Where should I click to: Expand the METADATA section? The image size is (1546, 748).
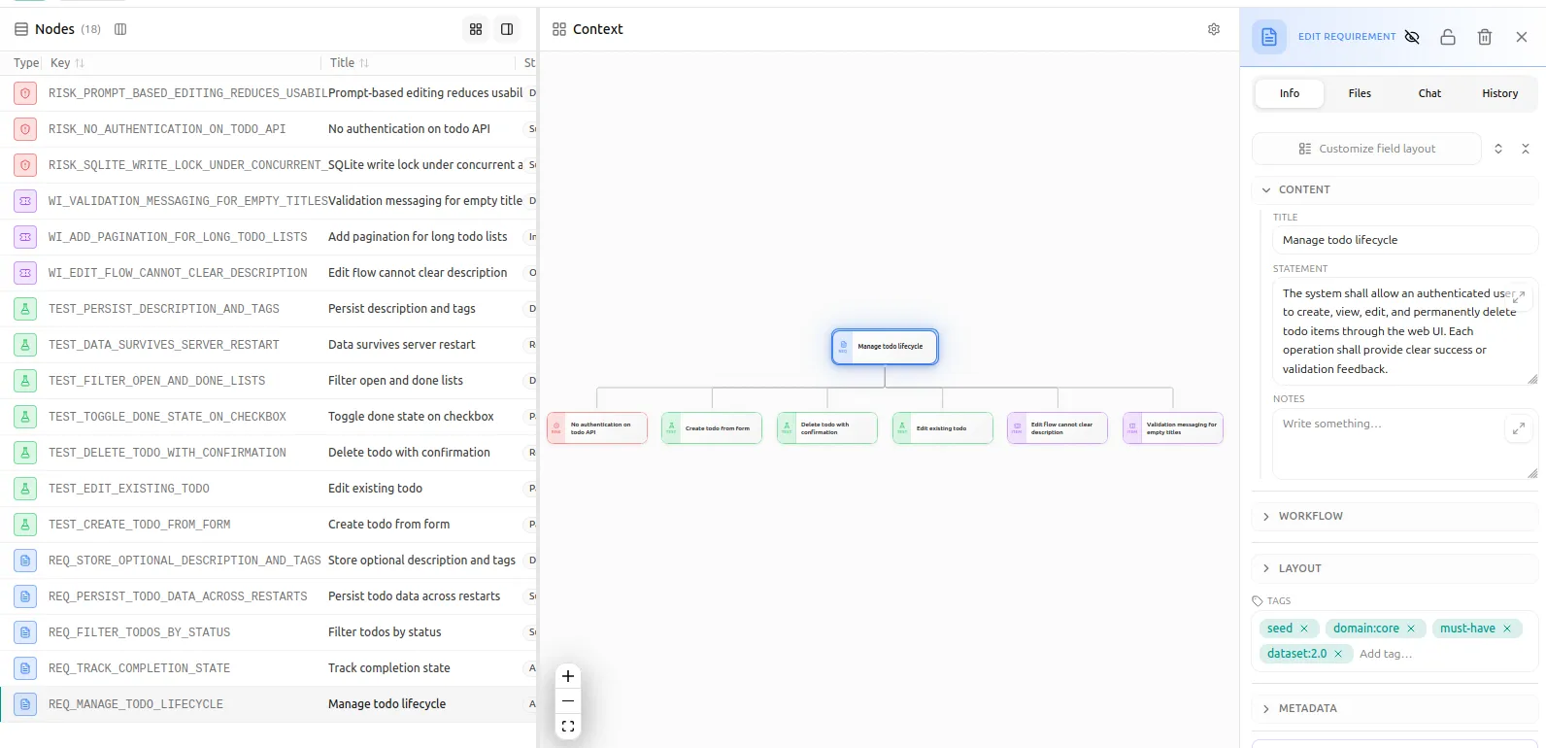pos(1395,708)
